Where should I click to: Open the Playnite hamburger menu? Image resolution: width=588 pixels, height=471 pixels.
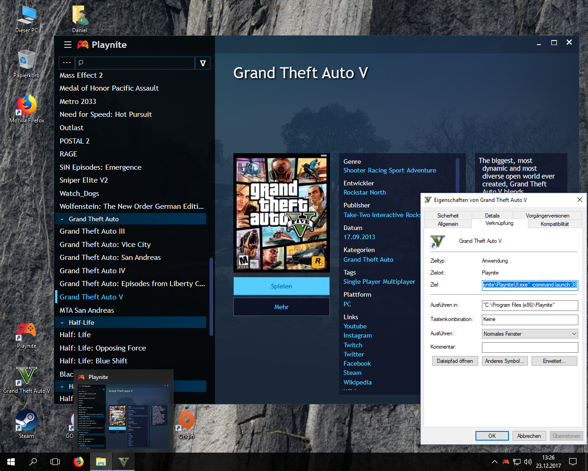click(x=67, y=45)
